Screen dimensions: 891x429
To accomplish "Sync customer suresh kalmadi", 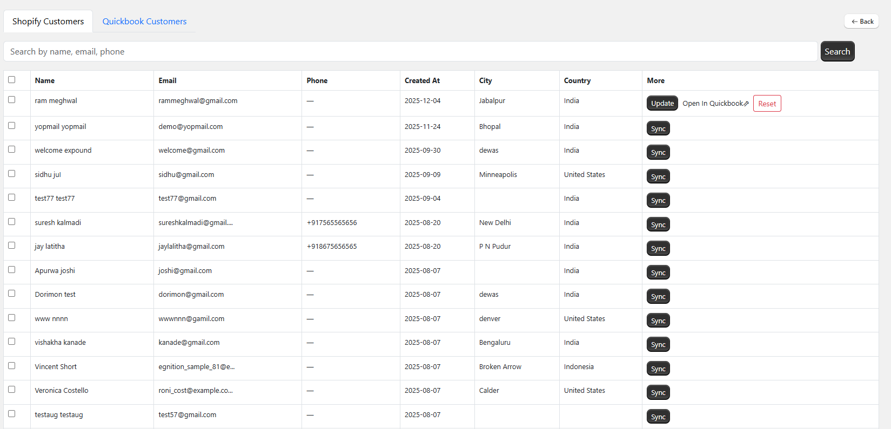I will click(658, 225).
